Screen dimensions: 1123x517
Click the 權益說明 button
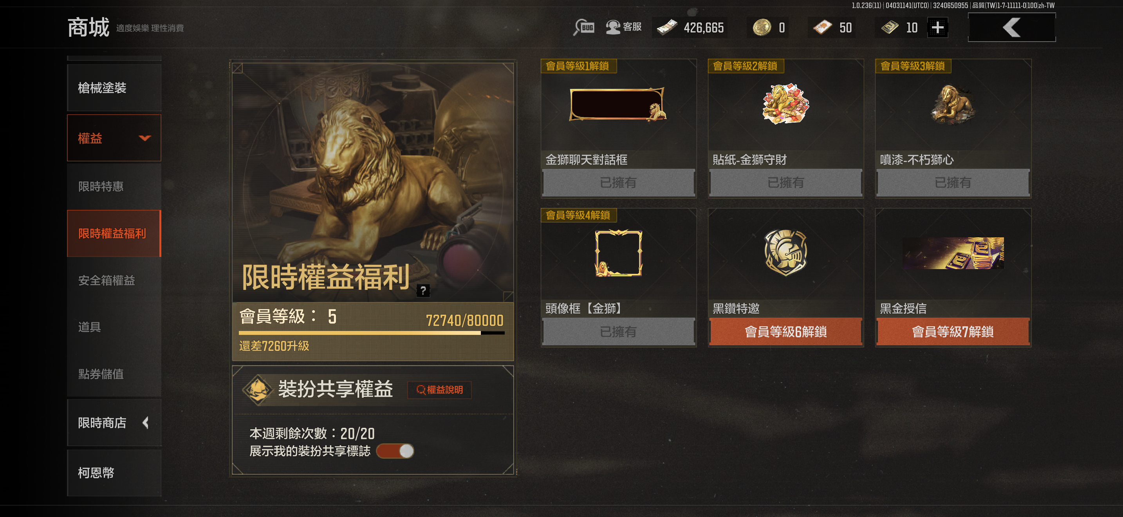(x=439, y=390)
